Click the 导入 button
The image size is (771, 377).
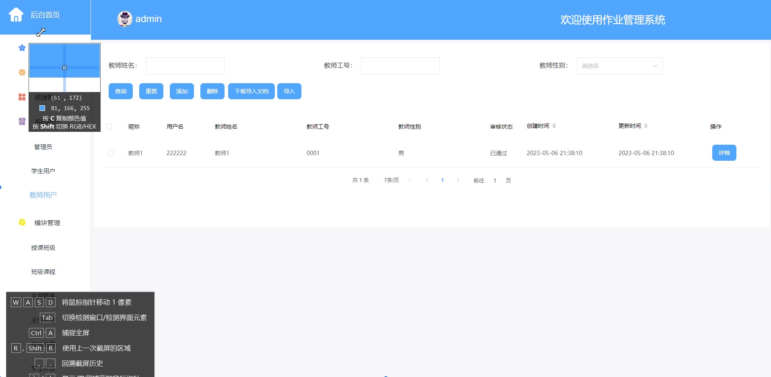tap(289, 91)
